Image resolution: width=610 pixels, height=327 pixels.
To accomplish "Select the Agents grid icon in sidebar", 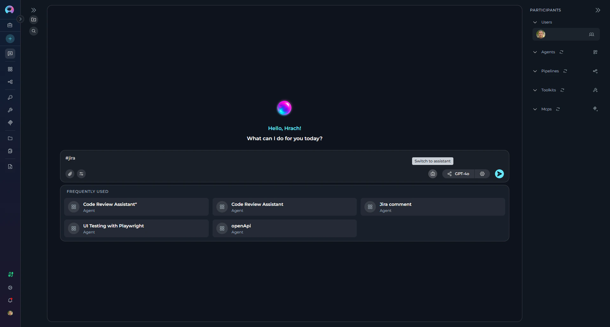I will coord(10,69).
